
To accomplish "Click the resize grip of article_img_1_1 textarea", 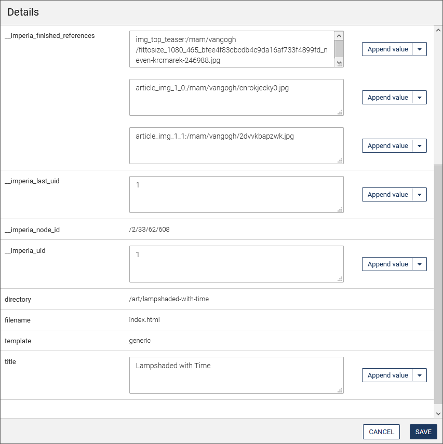I will pos(340,160).
